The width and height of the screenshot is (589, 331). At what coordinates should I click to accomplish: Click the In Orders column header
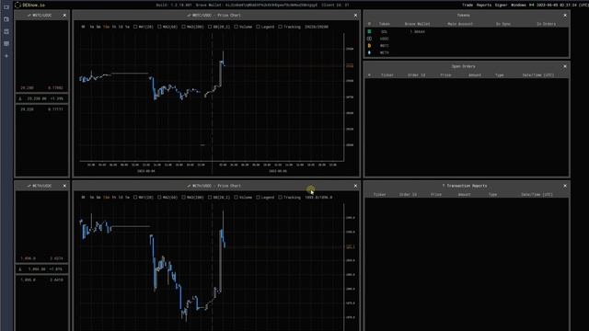(546, 24)
